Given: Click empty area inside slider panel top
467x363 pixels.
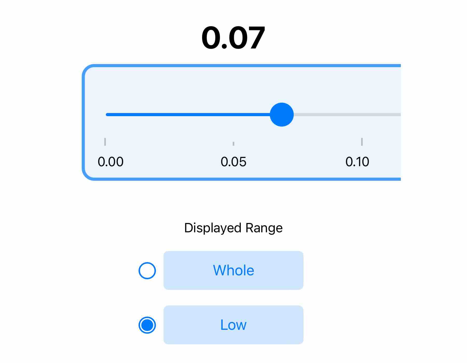Looking at the screenshot, I should click(x=233, y=83).
